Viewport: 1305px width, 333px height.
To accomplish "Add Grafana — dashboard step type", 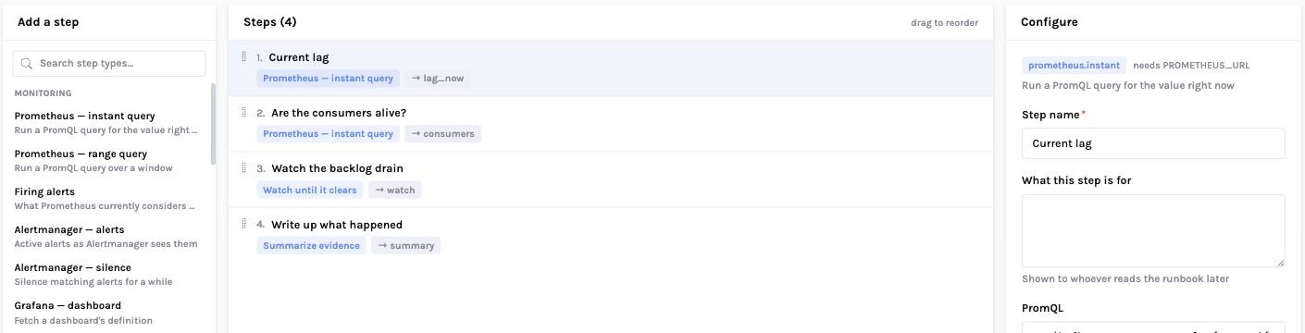I will [x=107, y=312].
